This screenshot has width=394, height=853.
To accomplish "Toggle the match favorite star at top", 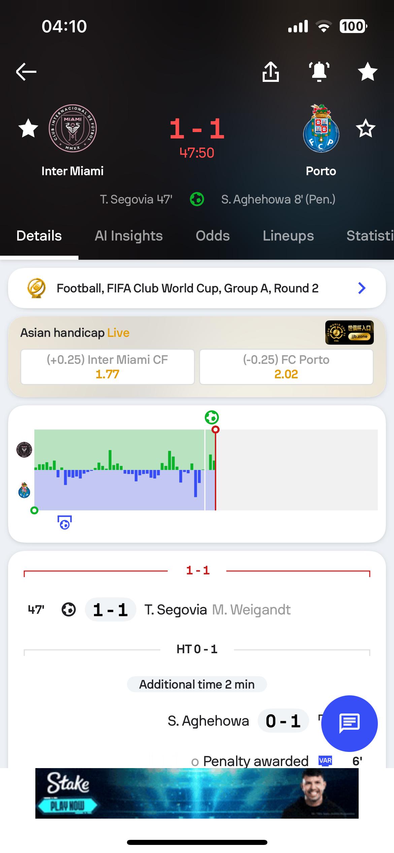I will click(367, 72).
